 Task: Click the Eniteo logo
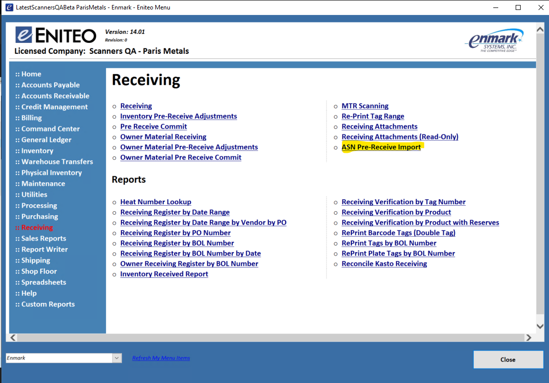coord(55,35)
